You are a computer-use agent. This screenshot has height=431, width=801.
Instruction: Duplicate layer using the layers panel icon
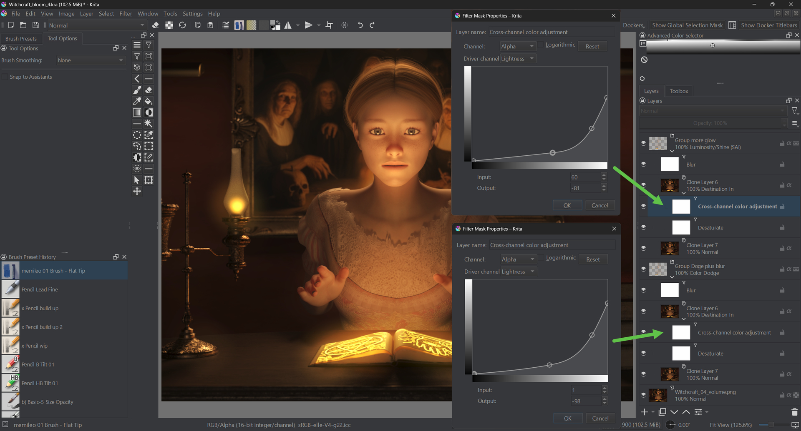point(662,412)
